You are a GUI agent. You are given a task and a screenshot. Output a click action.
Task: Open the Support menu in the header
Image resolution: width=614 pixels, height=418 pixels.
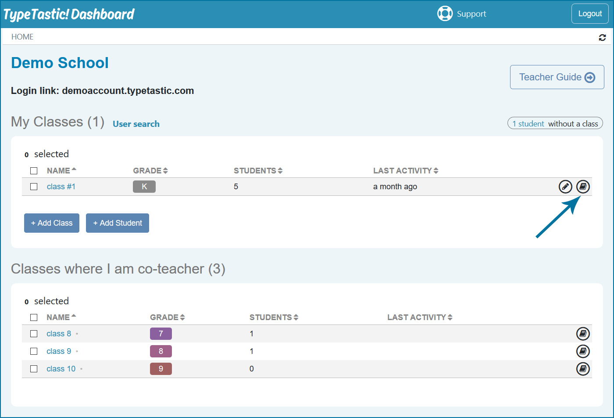coord(471,14)
